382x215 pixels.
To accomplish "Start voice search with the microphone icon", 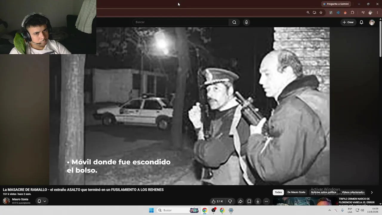I will pyautogui.click(x=246, y=22).
